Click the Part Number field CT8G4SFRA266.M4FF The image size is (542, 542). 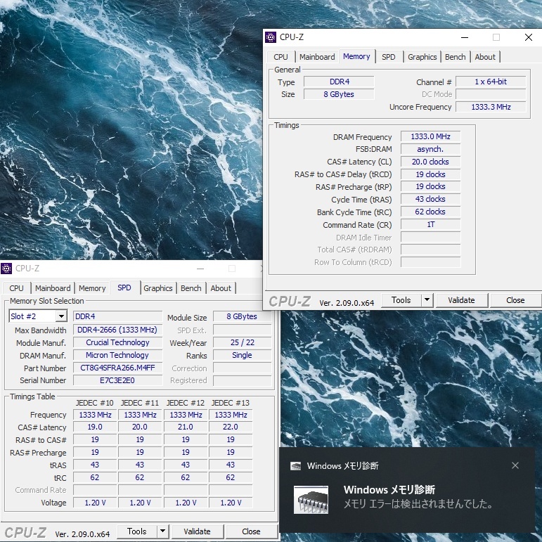[117, 368]
